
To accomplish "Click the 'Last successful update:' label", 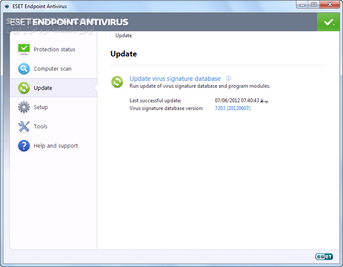I will click(x=155, y=101).
